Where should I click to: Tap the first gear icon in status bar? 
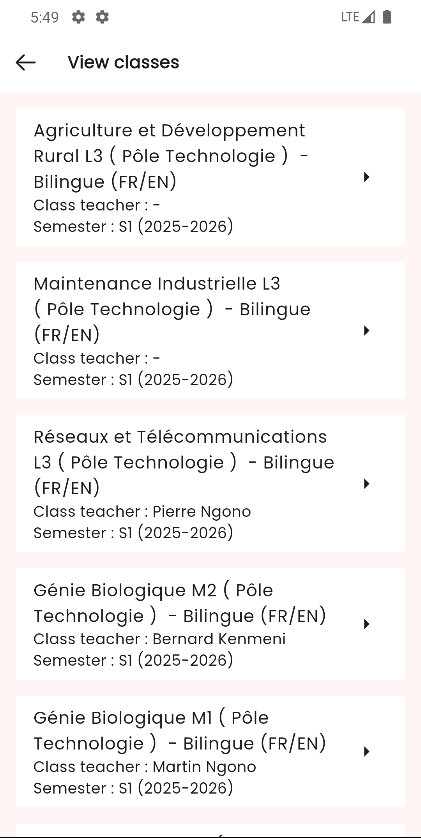coord(78,18)
